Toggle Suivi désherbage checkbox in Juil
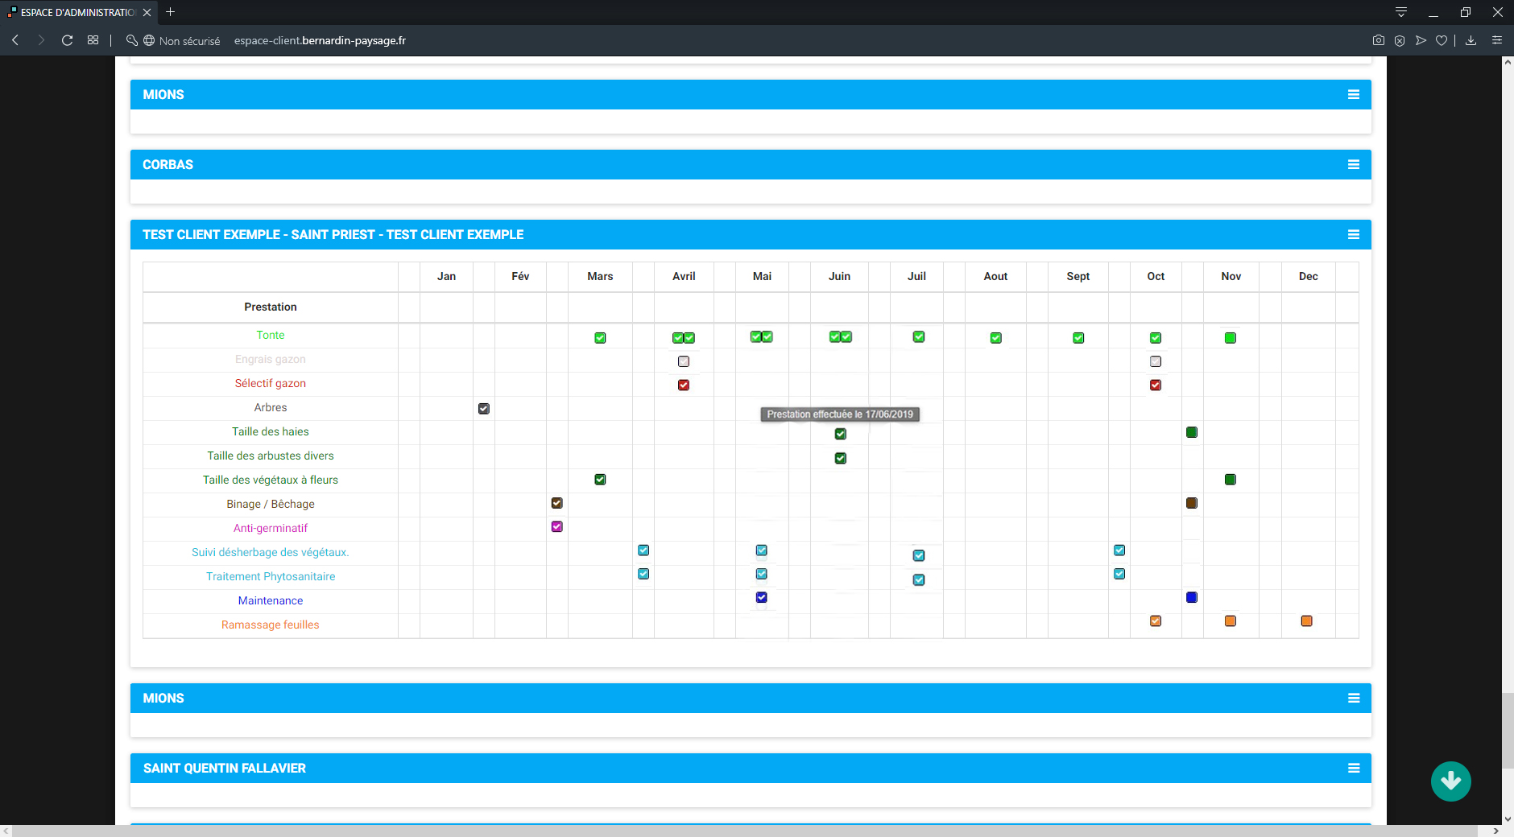The image size is (1514, 837). tap(919, 555)
